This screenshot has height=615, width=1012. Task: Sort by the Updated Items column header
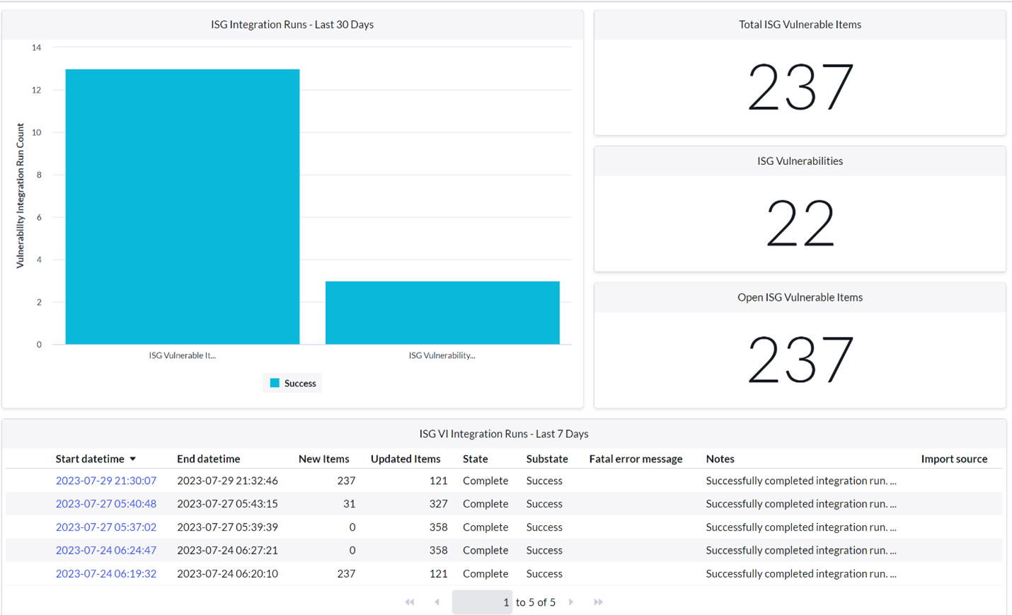[x=406, y=459]
